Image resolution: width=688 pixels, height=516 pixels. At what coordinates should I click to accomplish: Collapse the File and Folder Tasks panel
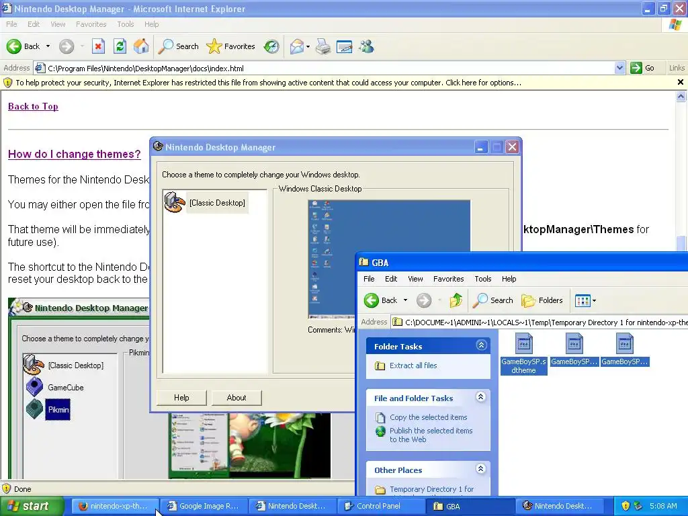tap(481, 397)
